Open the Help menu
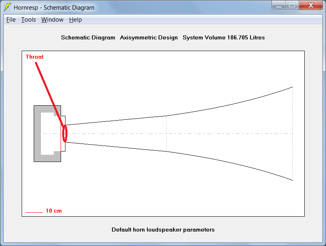Screen dimensions: 326x246 [75, 20]
